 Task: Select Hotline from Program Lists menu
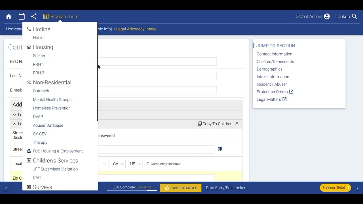pos(39,38)
